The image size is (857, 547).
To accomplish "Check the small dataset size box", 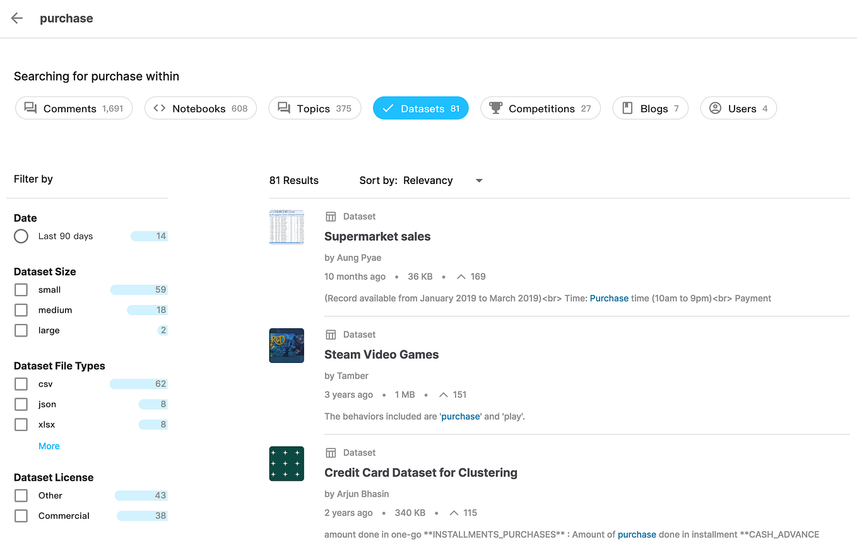I will tap(21, 290).
